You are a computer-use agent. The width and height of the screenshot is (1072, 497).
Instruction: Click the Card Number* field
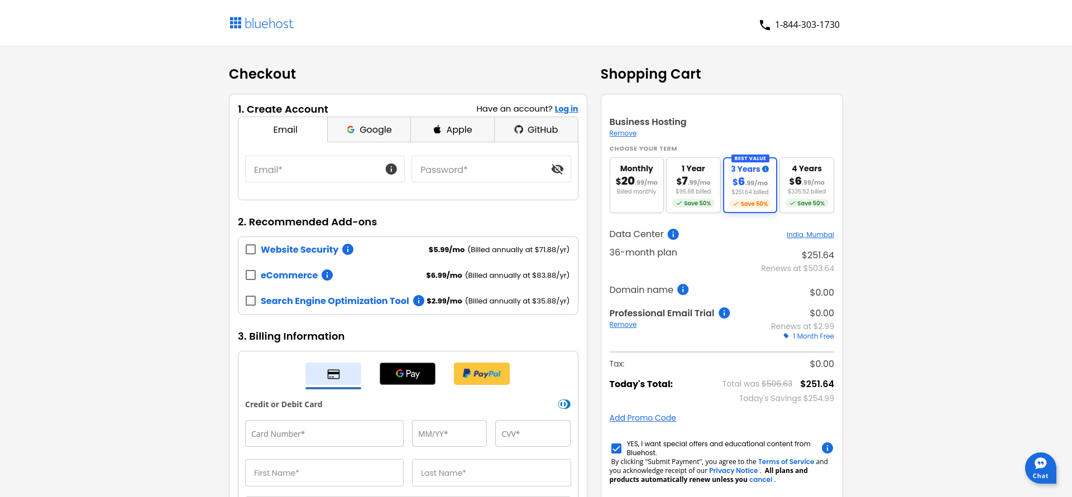tap(324, 433)
